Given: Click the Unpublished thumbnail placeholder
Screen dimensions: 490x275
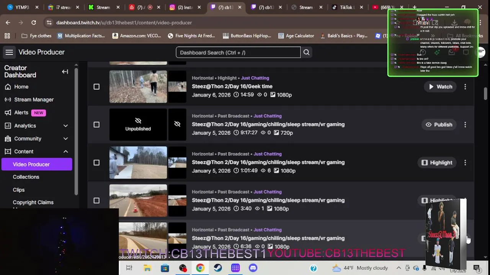Looking at the screenshot, I should pyautogui.click(x=138, y=125).
